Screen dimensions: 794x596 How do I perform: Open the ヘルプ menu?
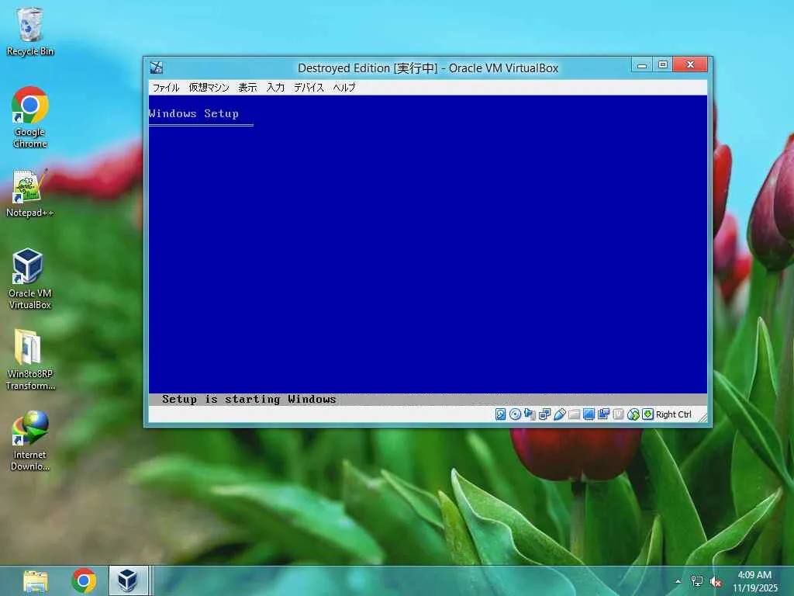click(x=344, y=87)
